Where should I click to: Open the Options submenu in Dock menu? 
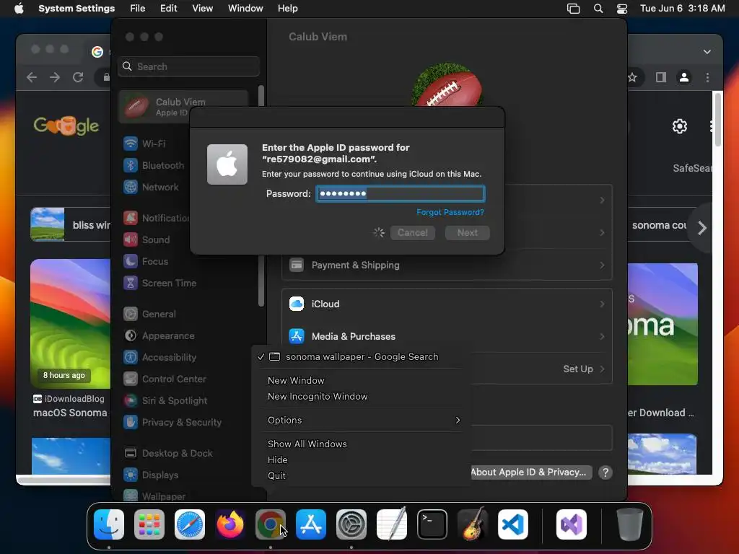[364, 421]
